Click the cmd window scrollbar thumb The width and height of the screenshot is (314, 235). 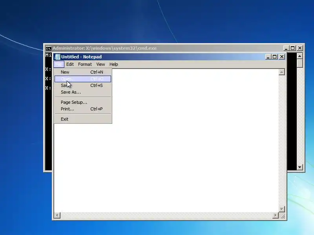tap(299, 63)
